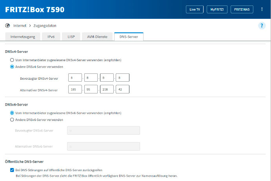This screenshot has height=181, width=271.
Task: Click the DNSv6-Server section heading
Action: tap(16, 104)
